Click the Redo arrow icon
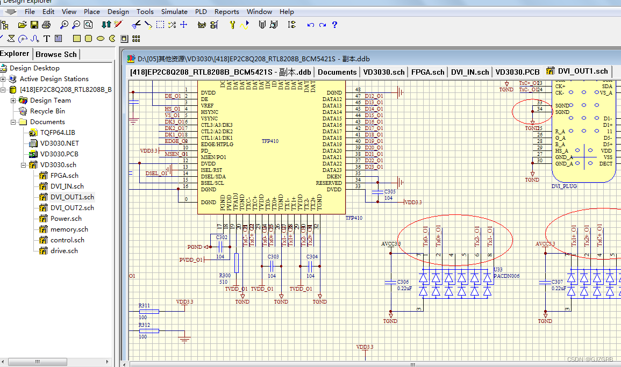This screenshot has height=367, width=621. click(323, 24)
